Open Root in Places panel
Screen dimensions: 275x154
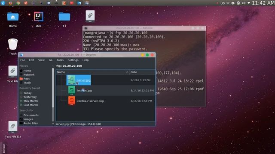click(x=27, y=79)
